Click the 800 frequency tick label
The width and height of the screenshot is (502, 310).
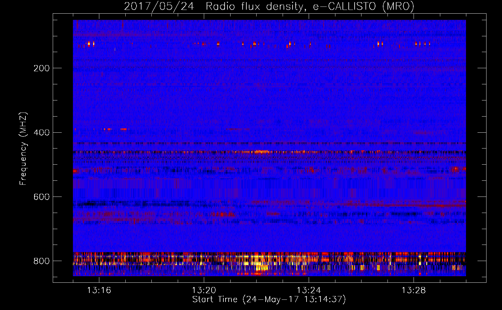click(x=42, y=261)
